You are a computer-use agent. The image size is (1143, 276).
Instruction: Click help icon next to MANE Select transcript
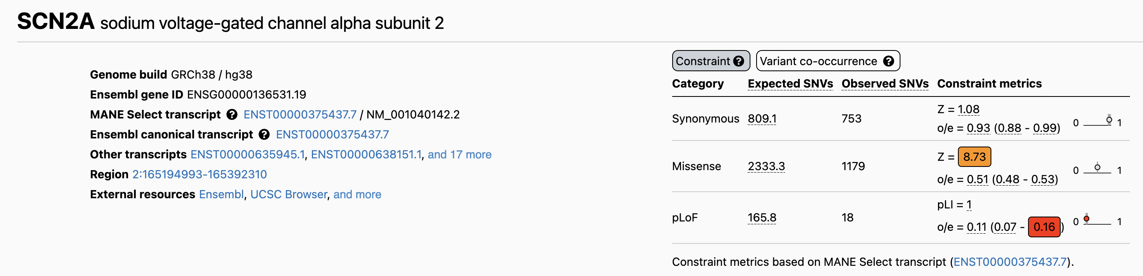[232, 115]
